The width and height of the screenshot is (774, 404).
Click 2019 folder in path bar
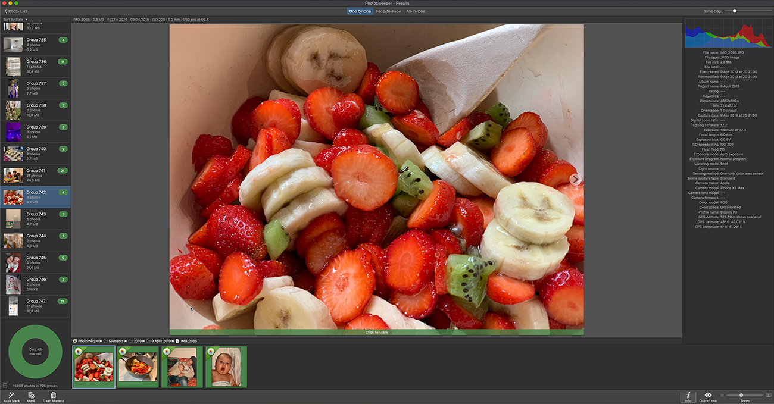click(135, 341)
